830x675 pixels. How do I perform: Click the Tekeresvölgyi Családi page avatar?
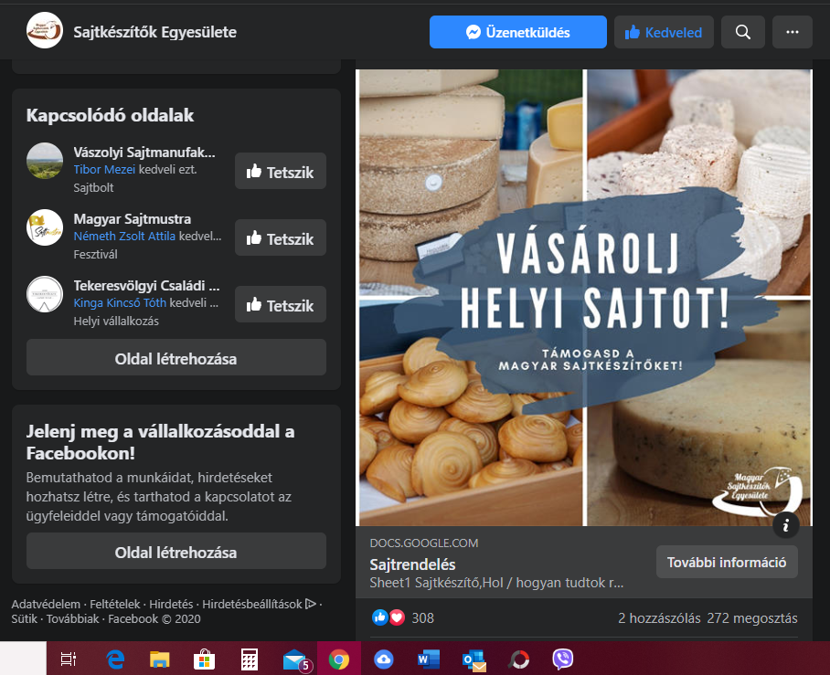pos(45,294)
